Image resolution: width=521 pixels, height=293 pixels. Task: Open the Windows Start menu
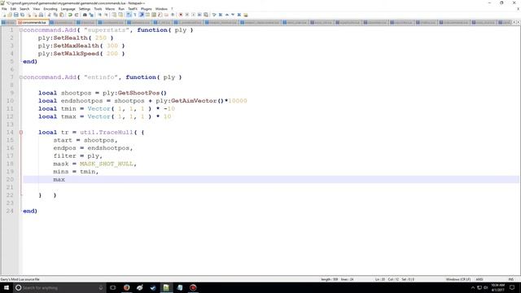click(7, 287)
